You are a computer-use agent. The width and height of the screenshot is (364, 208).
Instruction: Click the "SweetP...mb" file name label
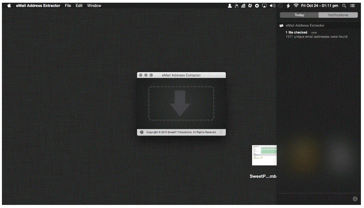pyautogui.click(x=263, y=176)
